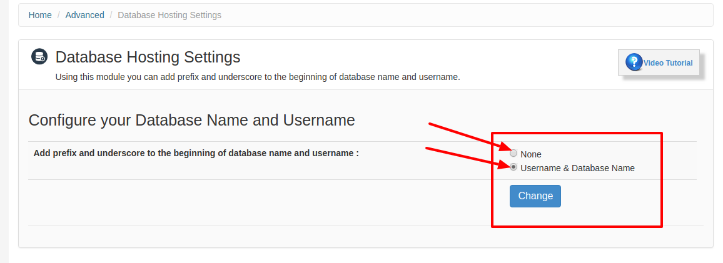The height and width of the screenshot is (263, 723).
Task: Apply the settings with the Change button
Action: [535, 196]
